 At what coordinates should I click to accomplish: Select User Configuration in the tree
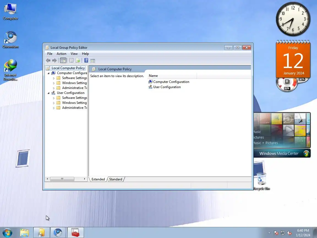(x=70, y=93)
